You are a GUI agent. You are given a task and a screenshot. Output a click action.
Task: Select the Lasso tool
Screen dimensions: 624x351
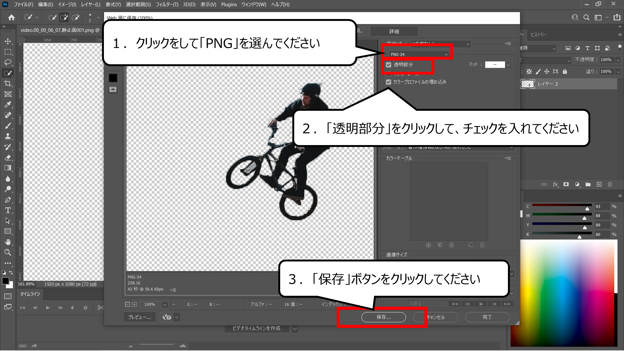[x=8, y=62]
